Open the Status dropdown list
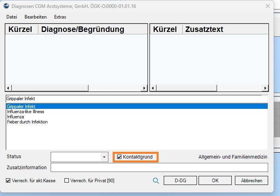Viewport: 280px width, 196px height. point(104,157)
